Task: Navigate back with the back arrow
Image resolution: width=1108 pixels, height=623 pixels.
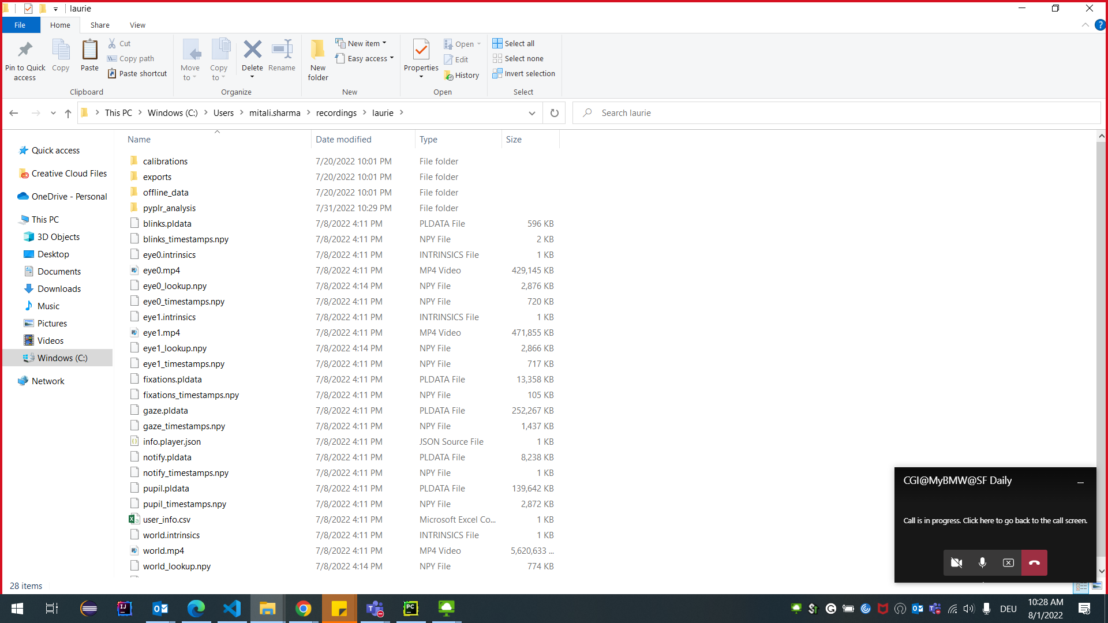Action: coord(14,113)
